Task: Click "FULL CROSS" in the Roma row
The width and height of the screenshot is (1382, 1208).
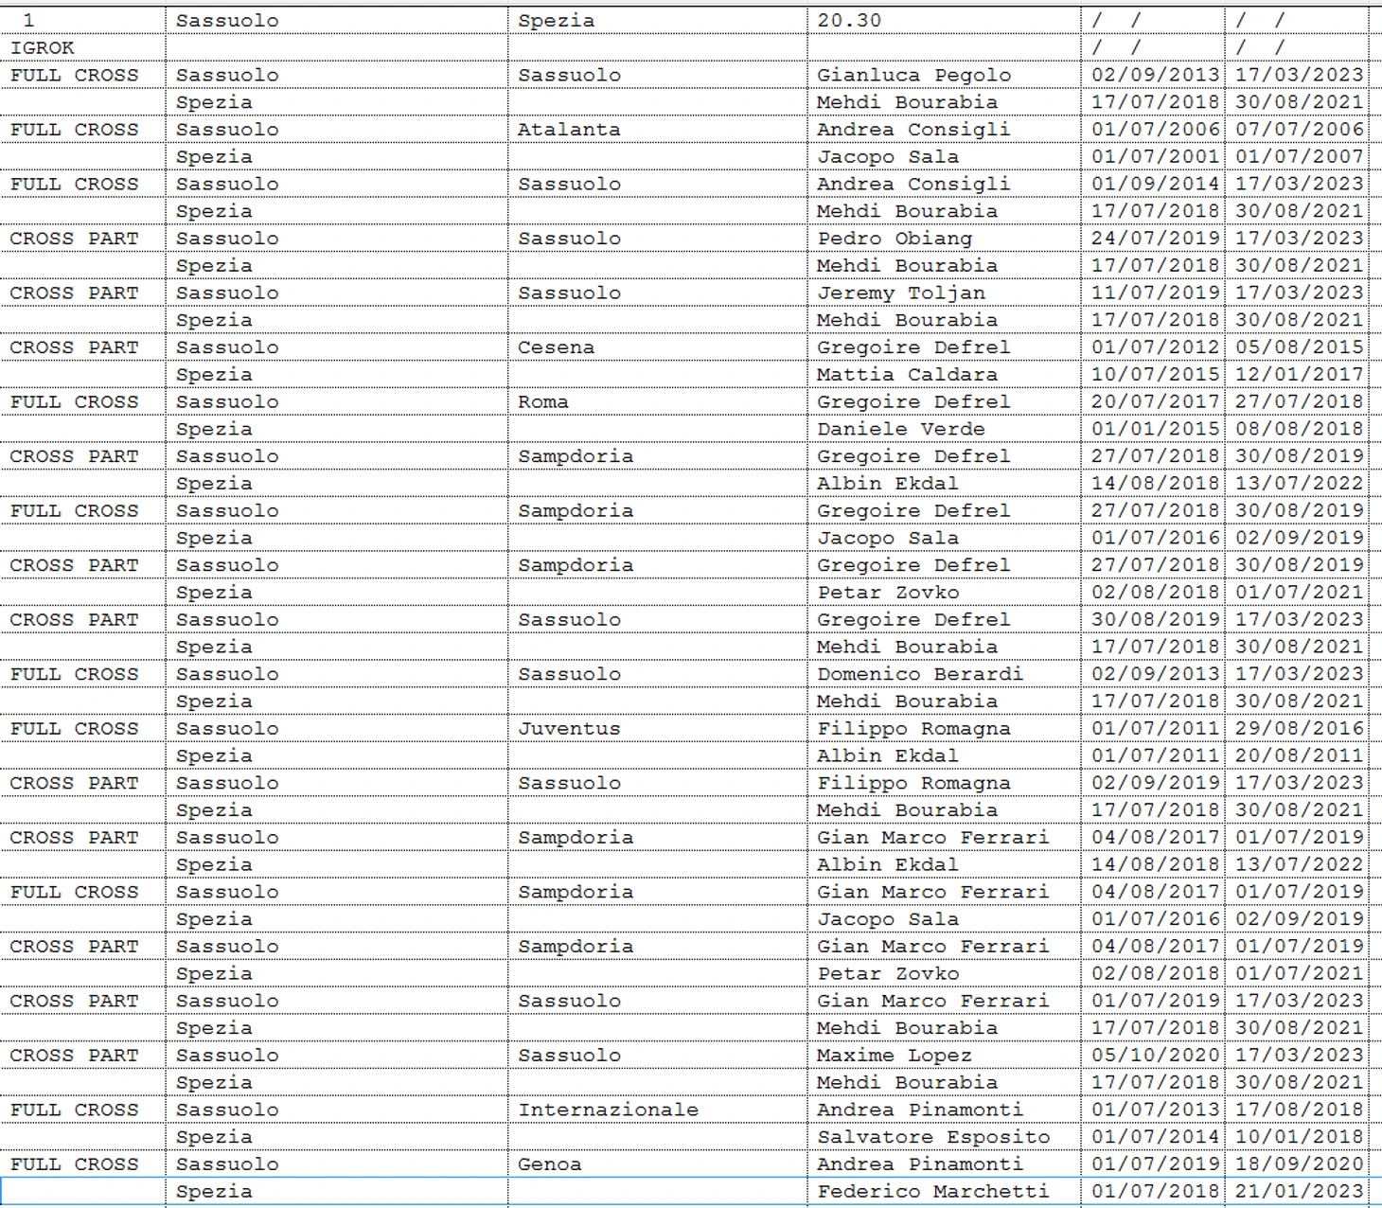Action: pos(74,401)
